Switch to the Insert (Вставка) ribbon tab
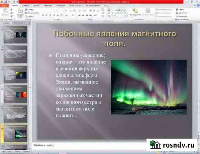The height and width of the screenshot is (154, 200). (x=25, y=5)
